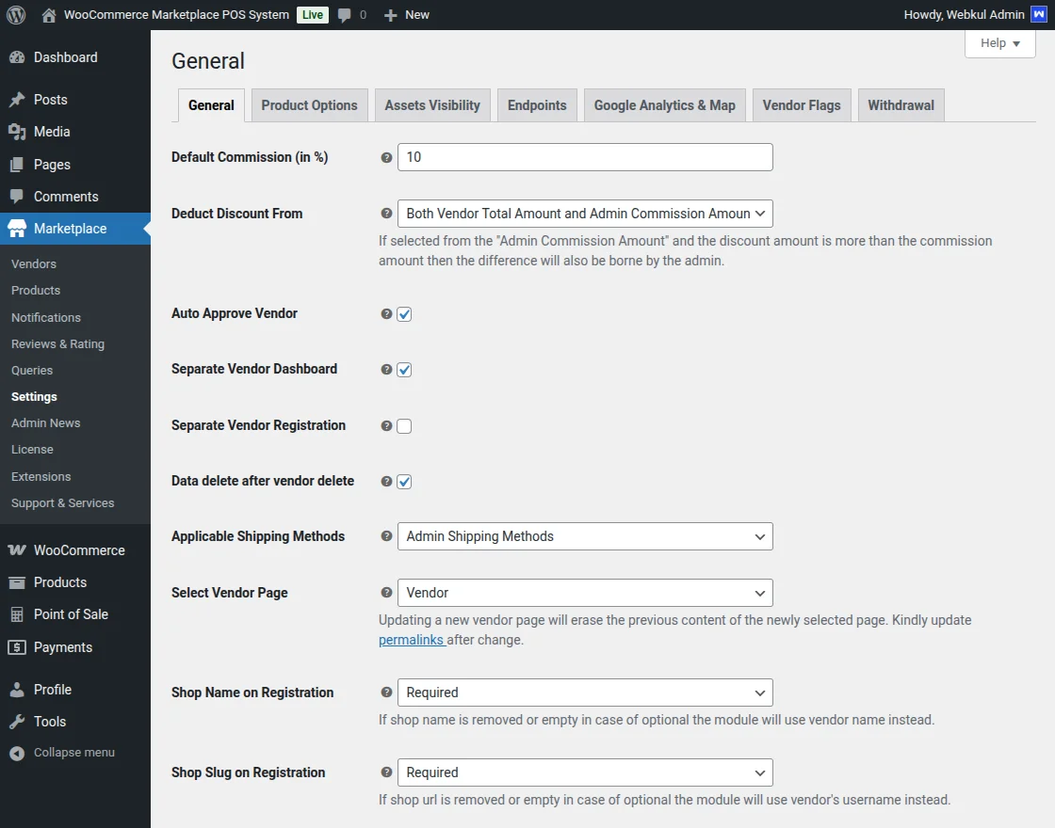
Task: Expand the Shop Name on Registration dropdown
Action: pyautogui.click(x=584, y=693)
